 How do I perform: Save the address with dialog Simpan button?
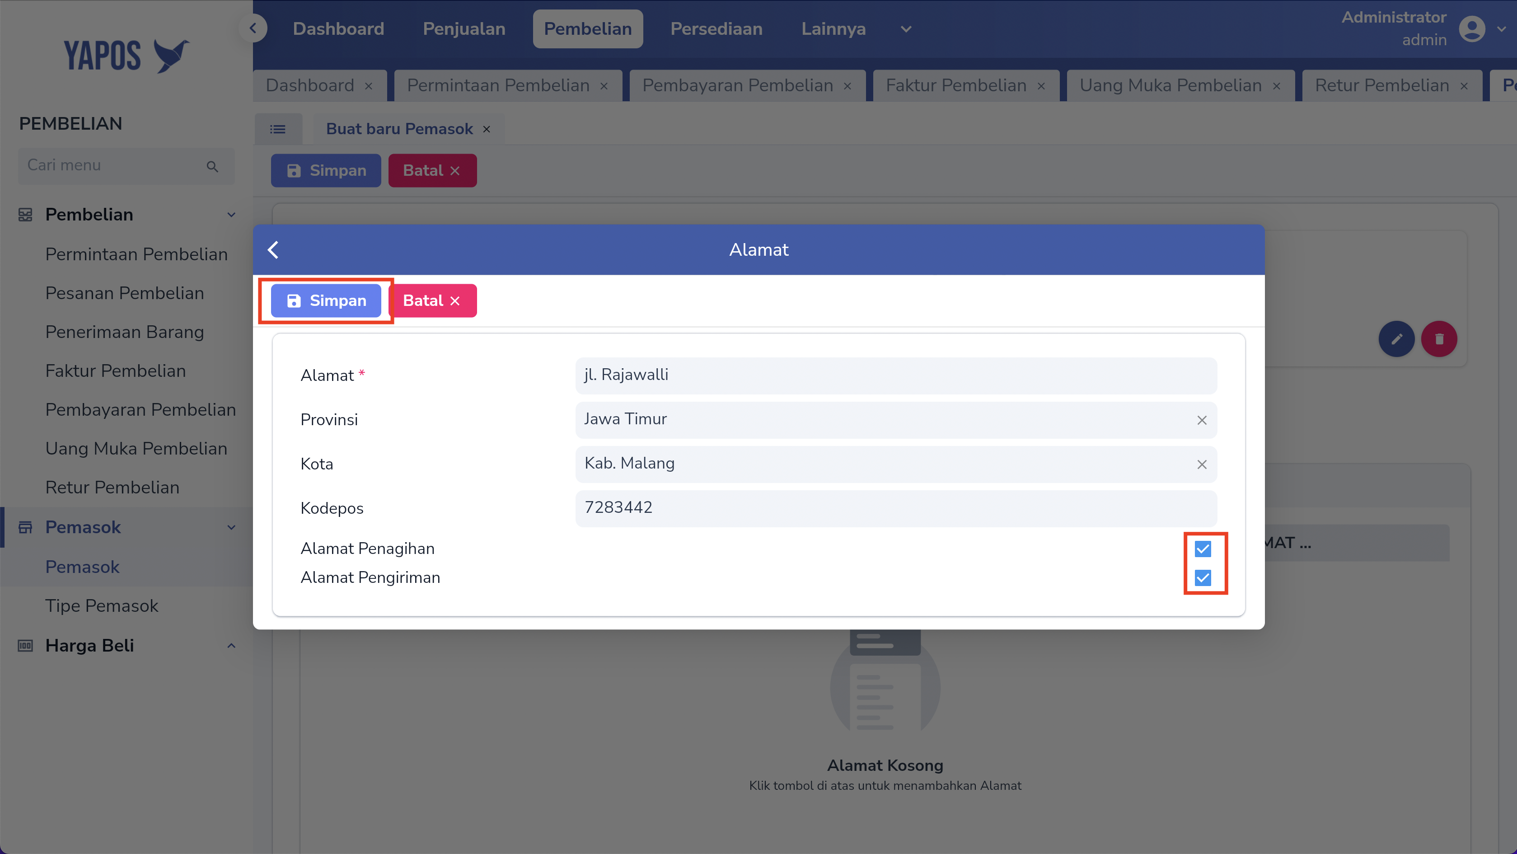click(x=326, y=301)
